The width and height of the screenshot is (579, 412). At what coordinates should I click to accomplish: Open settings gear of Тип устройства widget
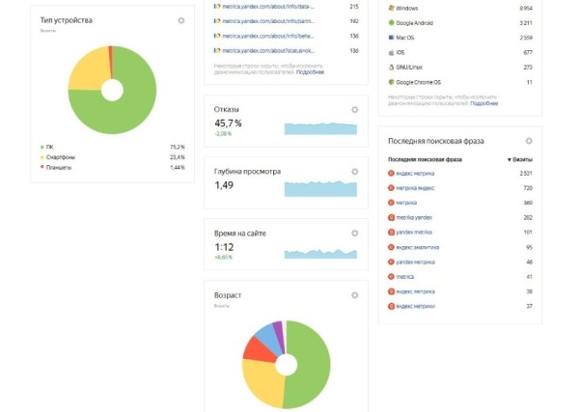(180, 20)
